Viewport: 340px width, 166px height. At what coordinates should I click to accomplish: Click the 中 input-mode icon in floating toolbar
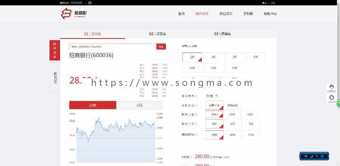306,156
